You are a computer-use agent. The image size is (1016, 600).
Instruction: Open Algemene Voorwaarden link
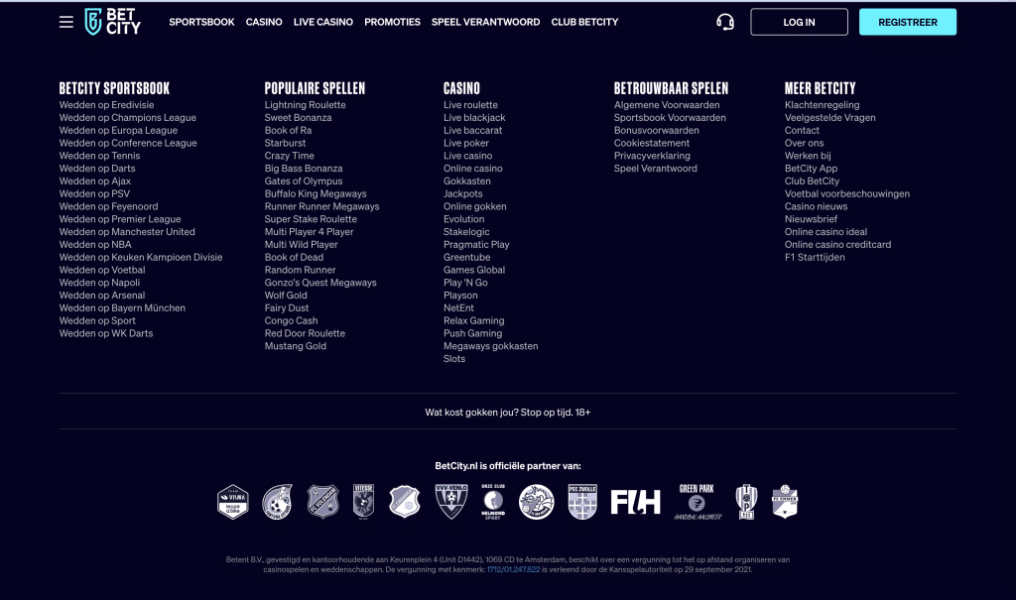(x=667, y=105)
